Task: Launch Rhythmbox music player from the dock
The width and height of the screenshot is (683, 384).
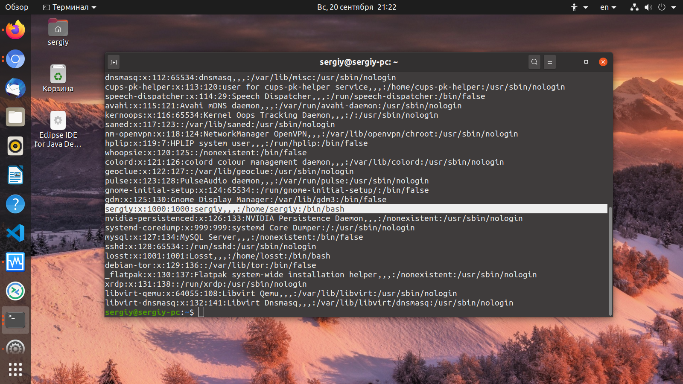Action: (x=15, y=146)
